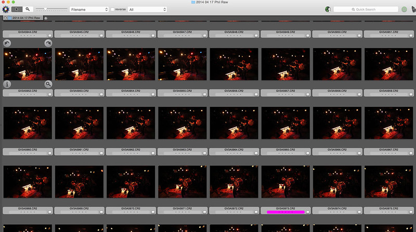Select the GV3A5963 thumbnail
This screenshot has height=232, width=416.
coord(183,123)
